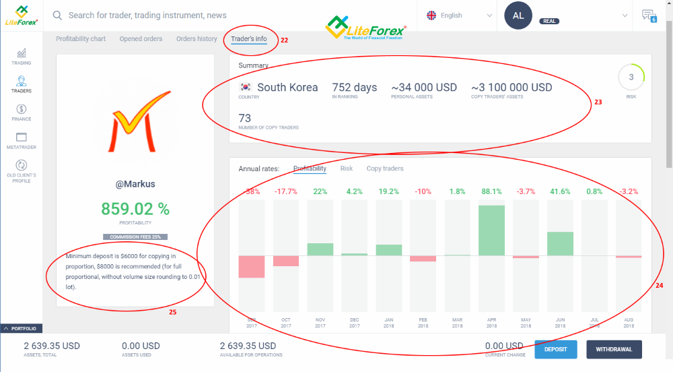The image size is (673, 372).
Task: Click the SEP 2017 red loss bar
Action: coord(252,267)
